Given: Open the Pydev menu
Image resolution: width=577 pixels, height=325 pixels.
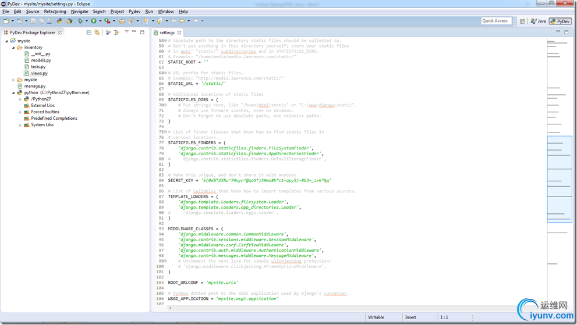Looking at the screenshot, I should click(134, 12).
